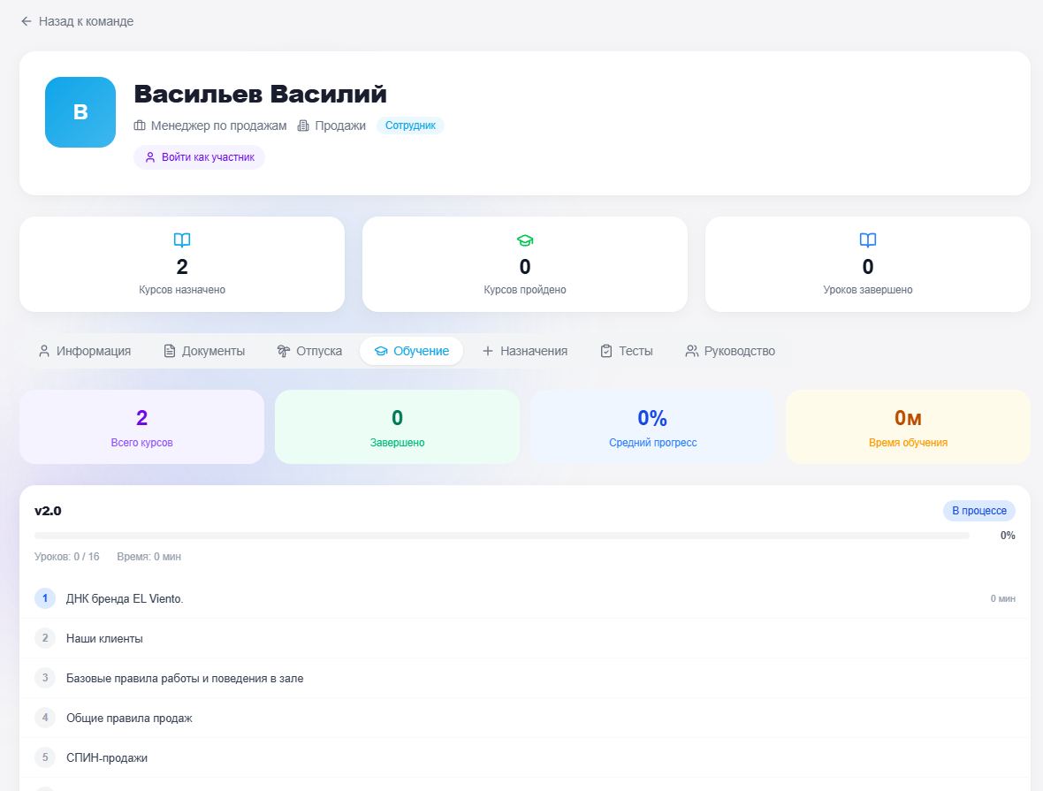This screenshot has width=1043, height=791.
Task: Click the palm tree icon in the 'Отпуска' tab
Action: tap(284, 351)
